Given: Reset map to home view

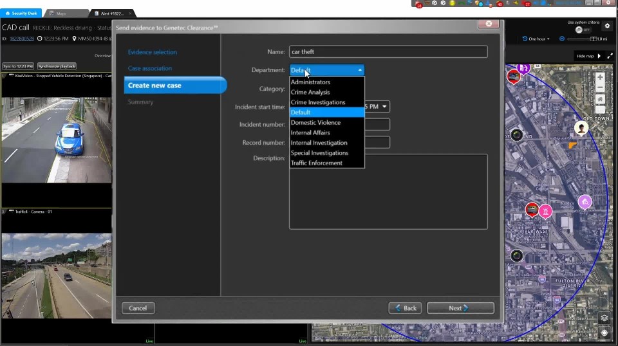Looking at the screenshot, I should pyautogui.click(x=600, y=99).
